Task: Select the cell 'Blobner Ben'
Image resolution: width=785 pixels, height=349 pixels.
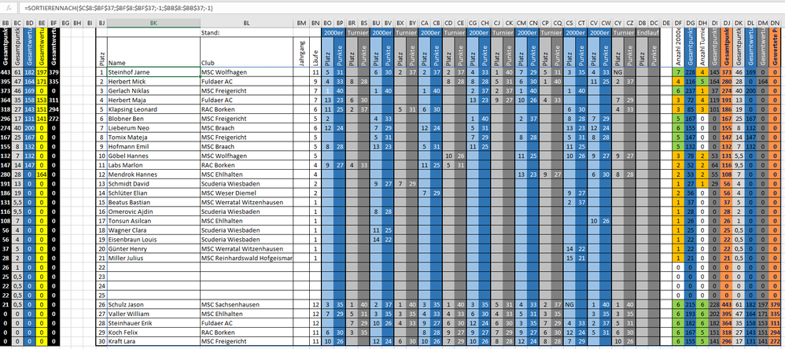Action: [x=153, y=119]
